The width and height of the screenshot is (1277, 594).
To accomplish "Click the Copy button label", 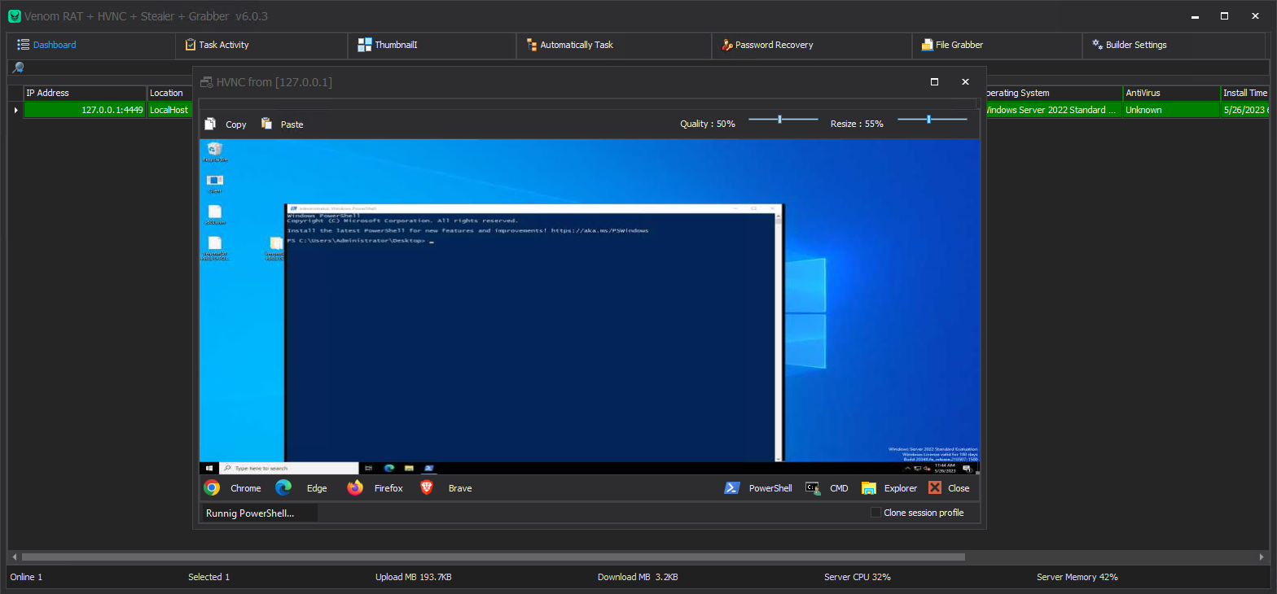I will point(236,124).
